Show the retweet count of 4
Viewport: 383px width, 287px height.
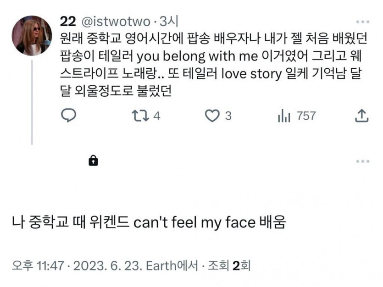coord(156,116)
